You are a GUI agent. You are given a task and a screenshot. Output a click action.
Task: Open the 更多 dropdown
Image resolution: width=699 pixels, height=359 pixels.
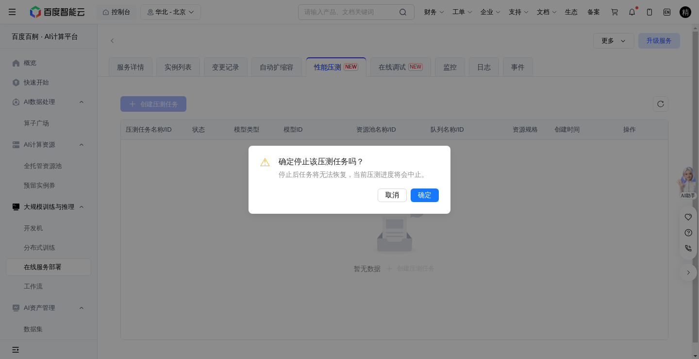click(x=614, y=41)
